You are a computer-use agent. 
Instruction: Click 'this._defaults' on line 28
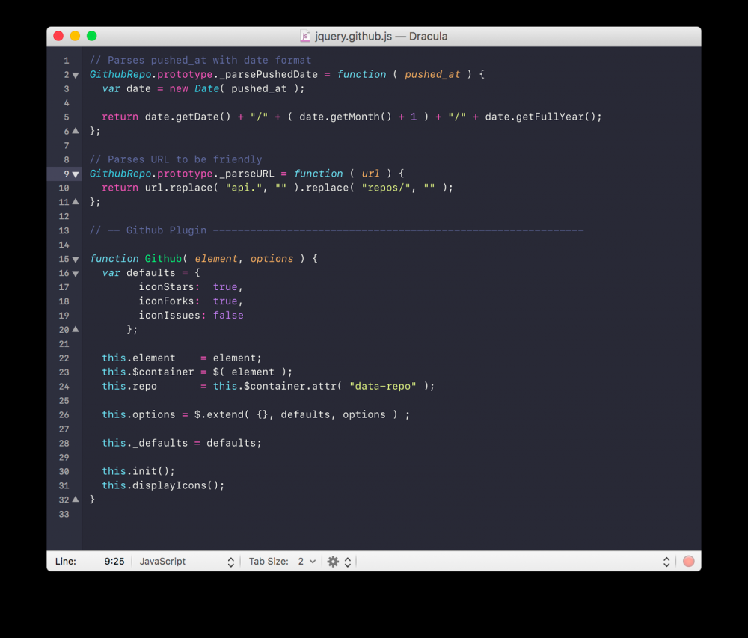click(144, 443)
